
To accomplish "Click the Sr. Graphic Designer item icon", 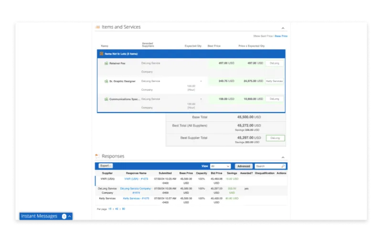I will (x=106, y=81).
